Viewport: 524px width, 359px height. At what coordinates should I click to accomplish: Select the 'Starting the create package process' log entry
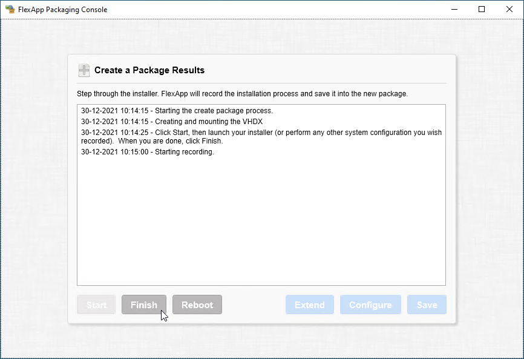point(177,111)
